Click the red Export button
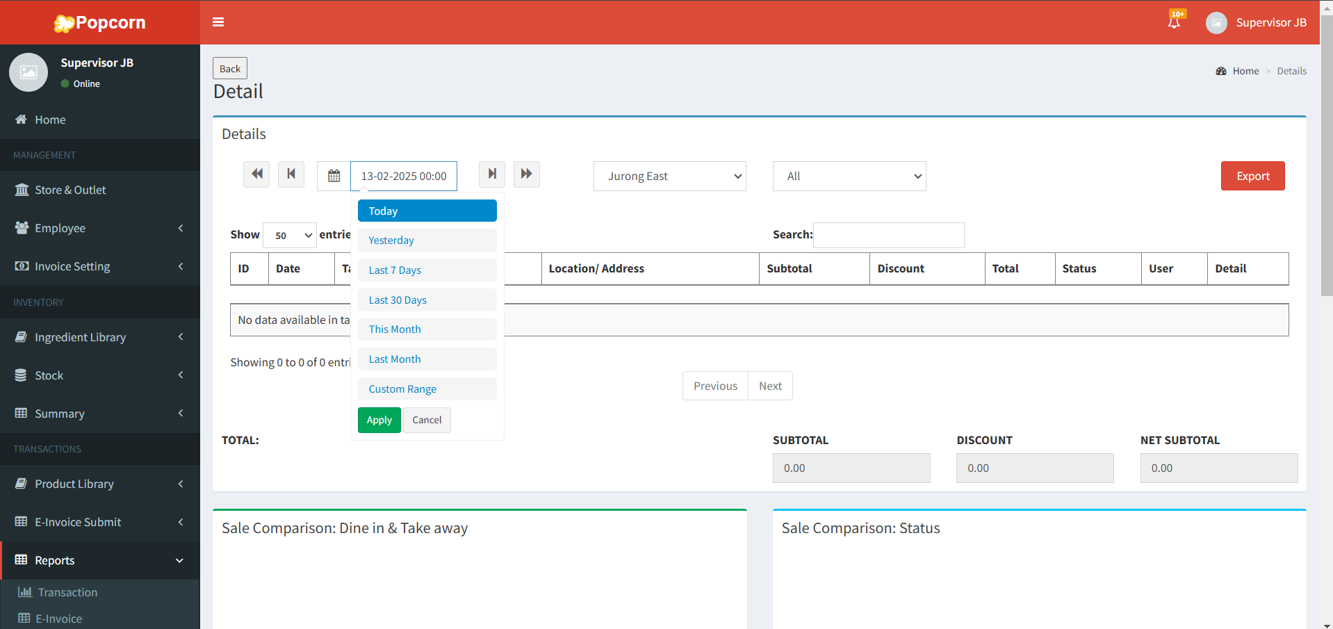Viewport: 1333px width, 629px height. 1253,176
